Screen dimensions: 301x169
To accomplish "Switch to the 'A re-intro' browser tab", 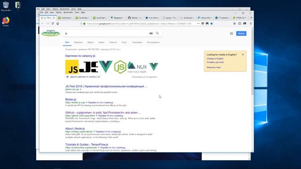I will [x=152, y=18].
